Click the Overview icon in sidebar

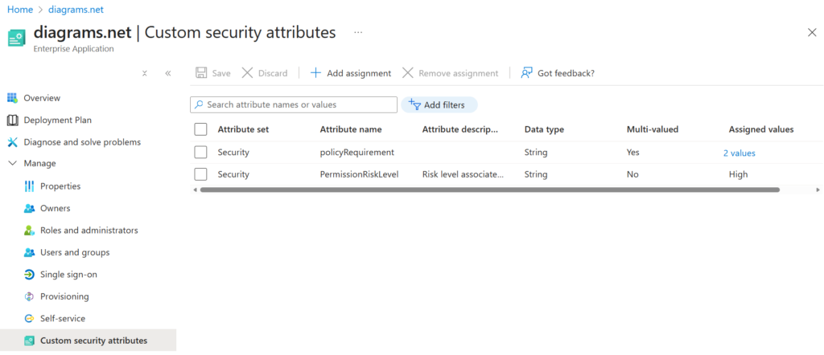click(x=12, y=98)
